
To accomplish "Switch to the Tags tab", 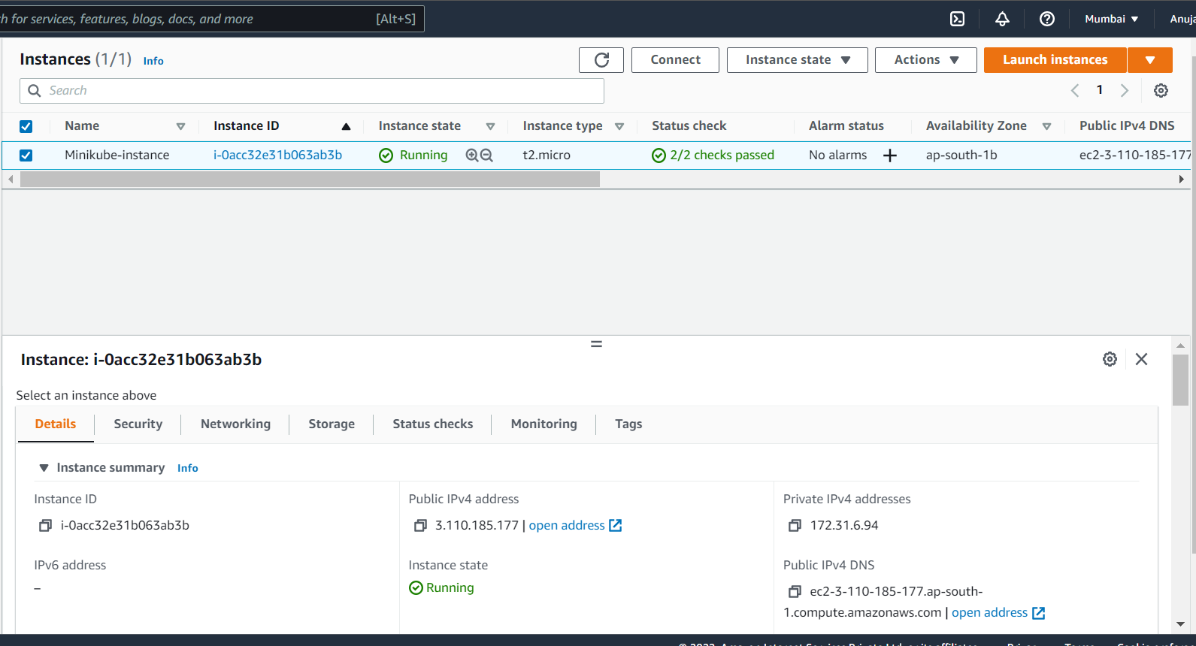I will tap(628, 424).
